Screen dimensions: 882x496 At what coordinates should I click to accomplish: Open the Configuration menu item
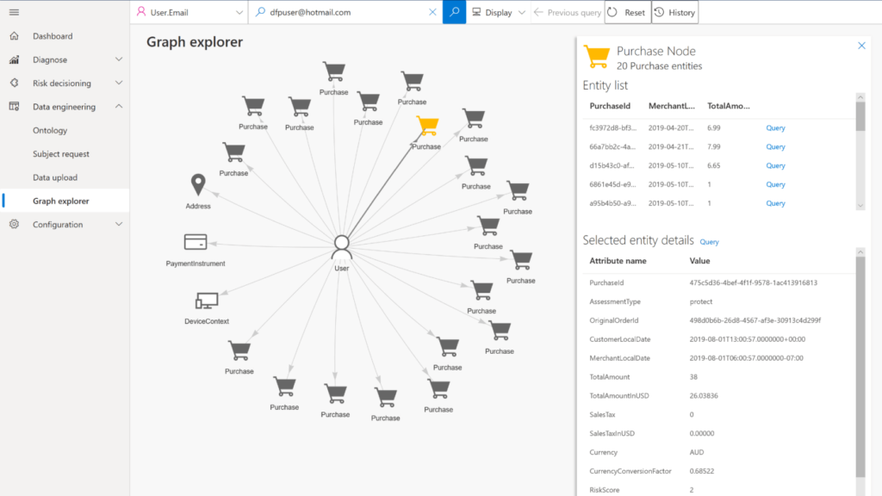(x=58, y=225)
